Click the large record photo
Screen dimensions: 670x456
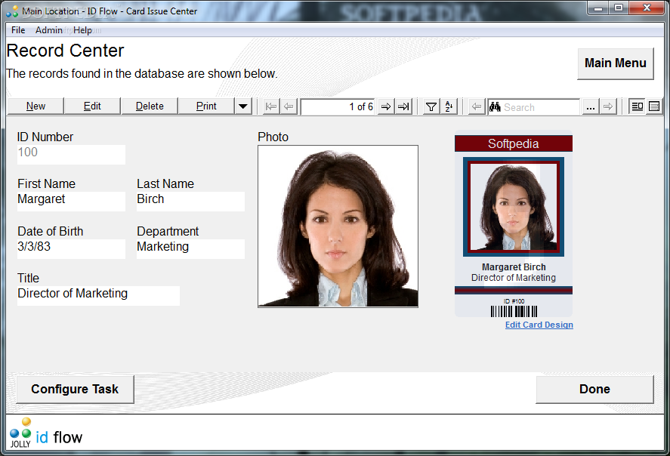pyautogui.click(x=338, y=226)
